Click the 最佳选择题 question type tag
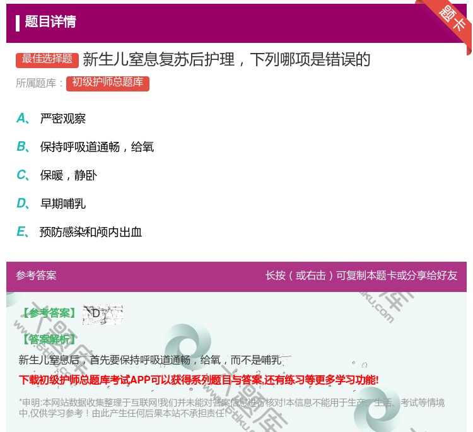Screen dimensions: 473x432 point(47,59)
